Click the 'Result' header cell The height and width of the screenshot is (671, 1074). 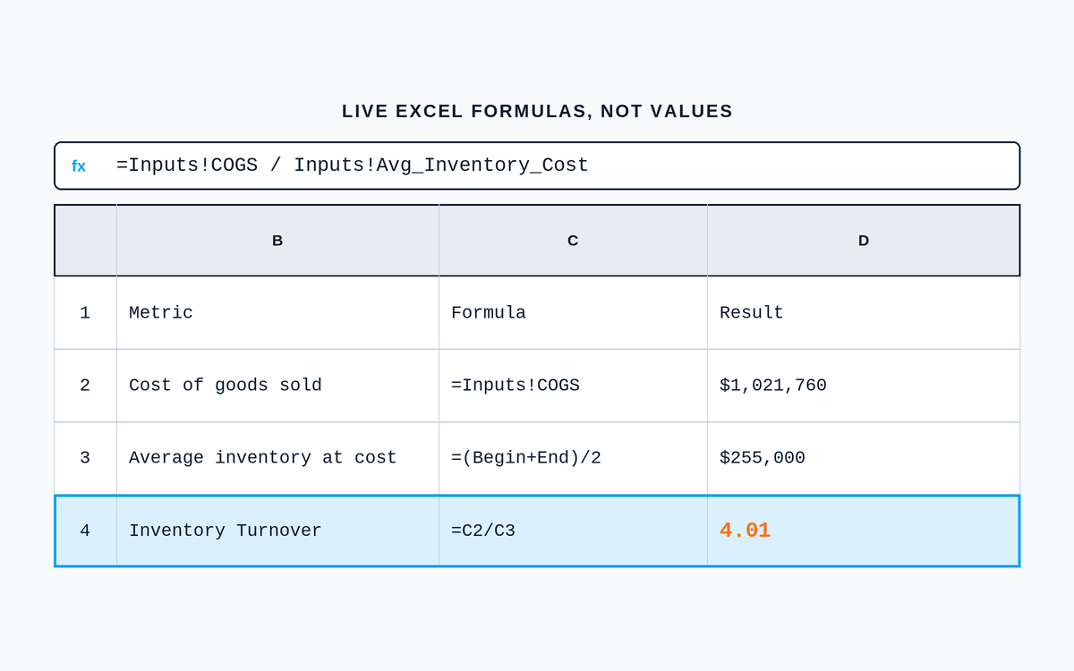[x=864, y=313]
